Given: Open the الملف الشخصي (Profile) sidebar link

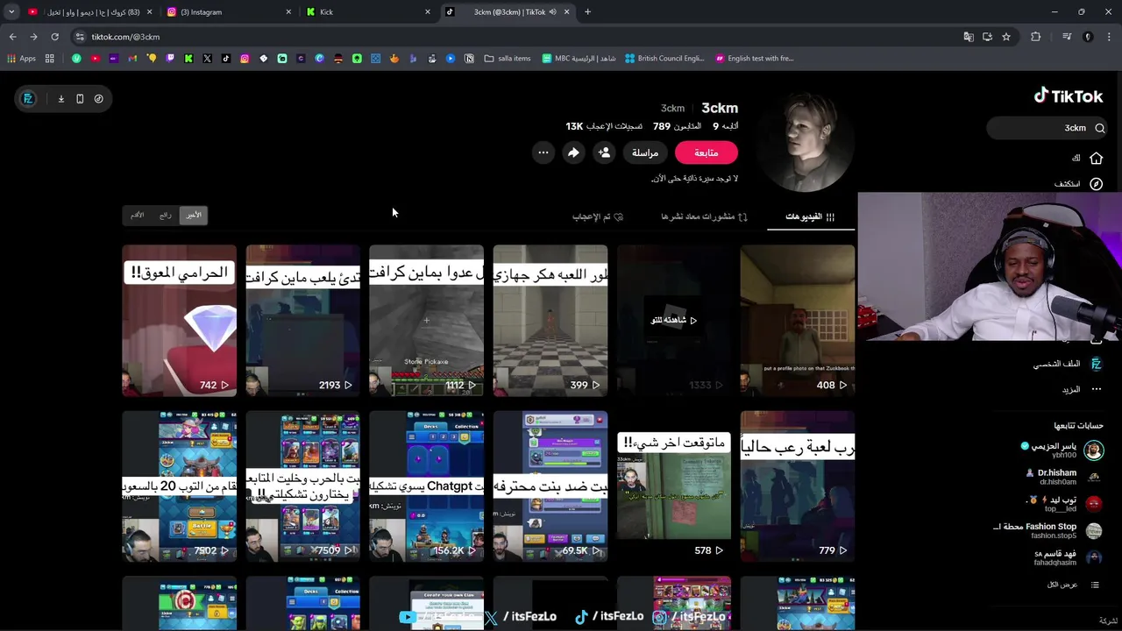Looking at the screenshot, I should 1067,364.
